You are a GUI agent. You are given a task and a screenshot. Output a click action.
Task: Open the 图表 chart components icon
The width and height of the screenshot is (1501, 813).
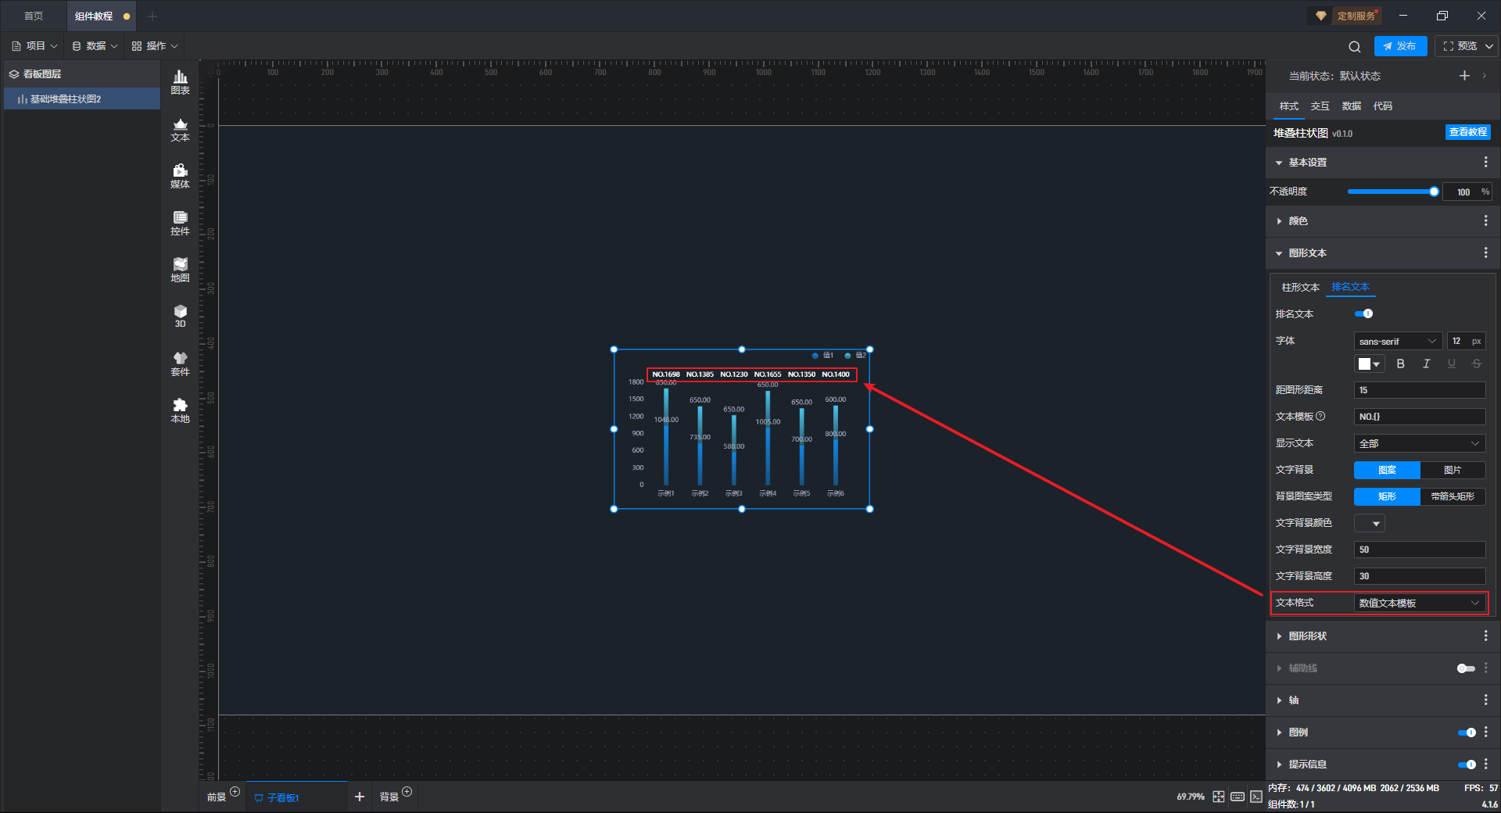point(180,82)
